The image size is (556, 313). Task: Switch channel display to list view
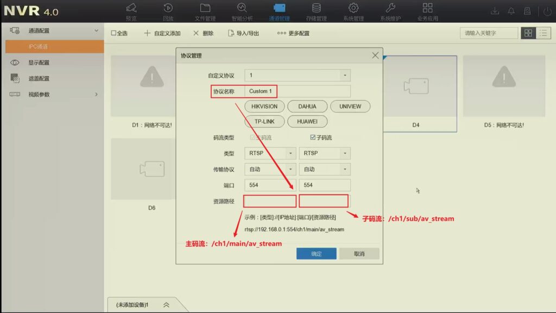[545, 33]
